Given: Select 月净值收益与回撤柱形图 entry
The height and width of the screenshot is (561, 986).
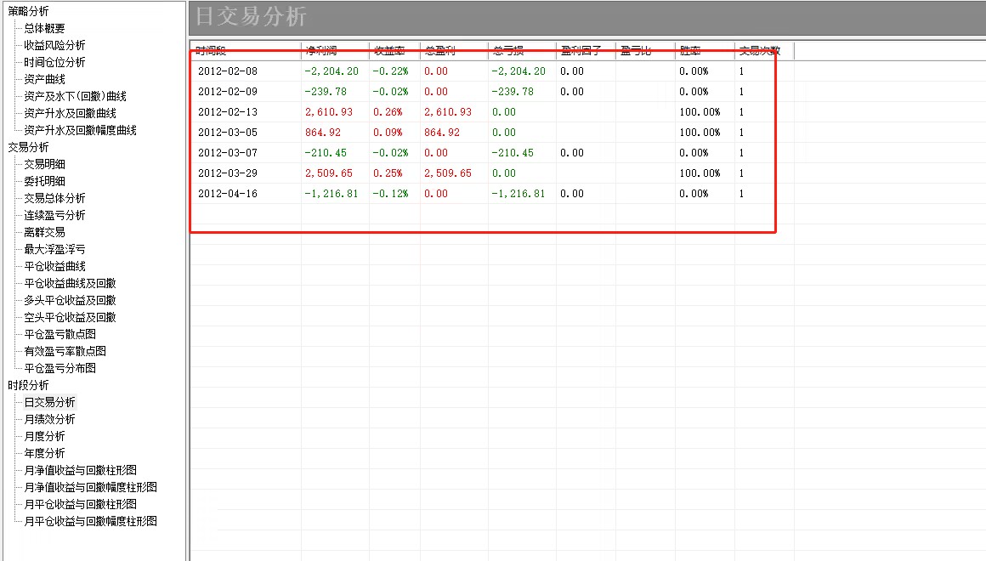Looking at the screenshot, I should (80, 470).
